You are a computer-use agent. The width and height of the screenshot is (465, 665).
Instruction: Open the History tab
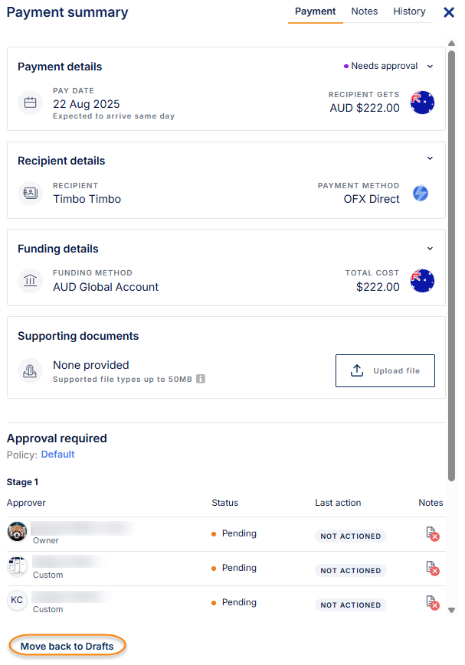click(409, 11)
